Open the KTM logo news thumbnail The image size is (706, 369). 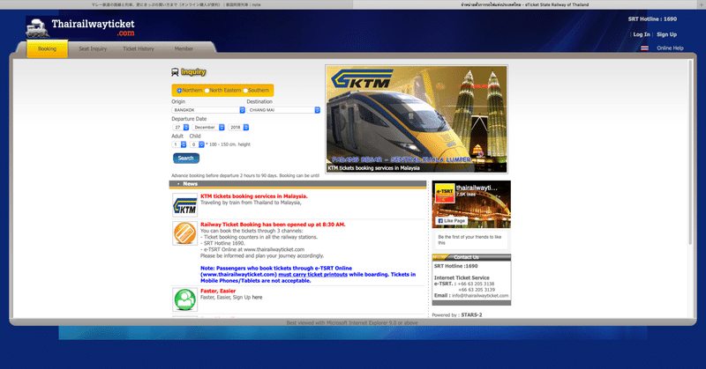185,205
